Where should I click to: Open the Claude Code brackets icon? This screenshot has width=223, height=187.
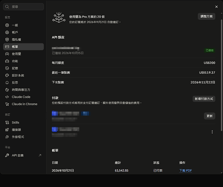[x=7, y=97]
